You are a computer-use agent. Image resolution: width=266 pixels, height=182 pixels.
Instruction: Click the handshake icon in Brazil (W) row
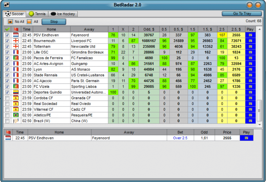(x=16, y=121)
